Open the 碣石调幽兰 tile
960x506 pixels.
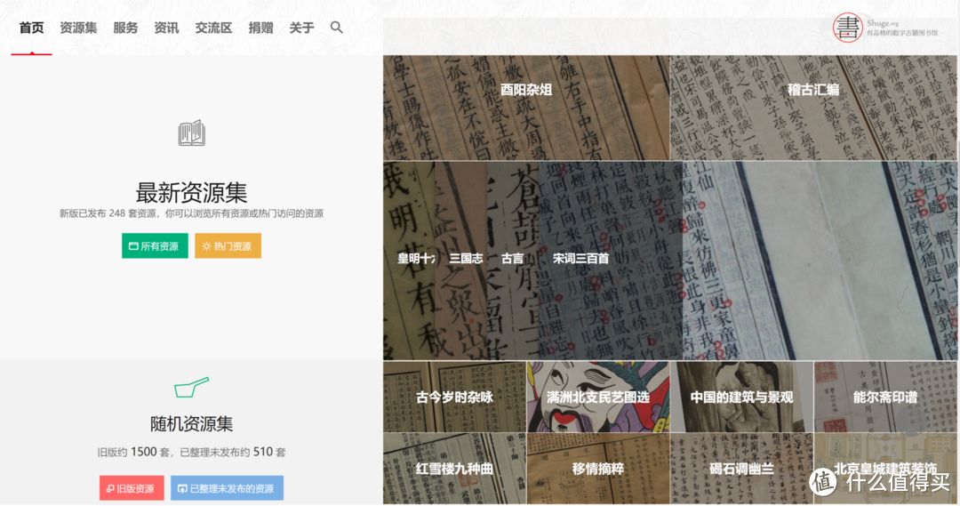[741, 469]
